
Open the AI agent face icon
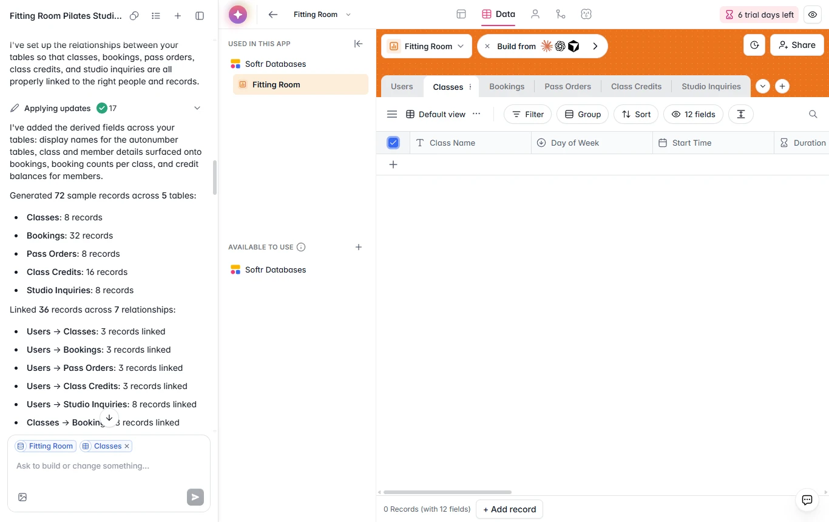tap(586, 14)
